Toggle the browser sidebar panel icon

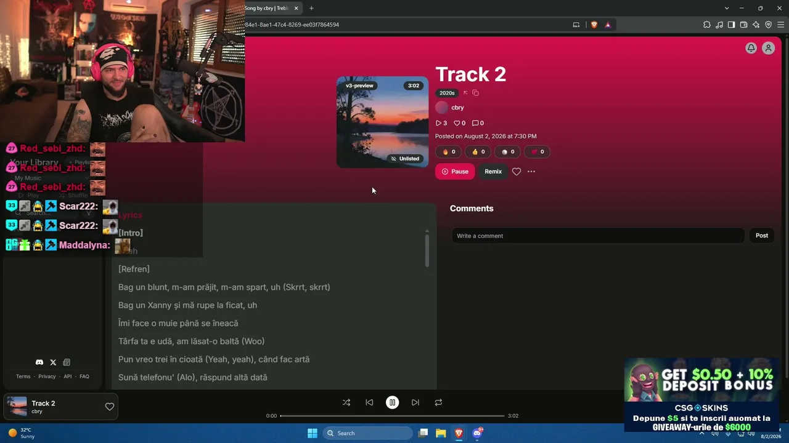731,25
